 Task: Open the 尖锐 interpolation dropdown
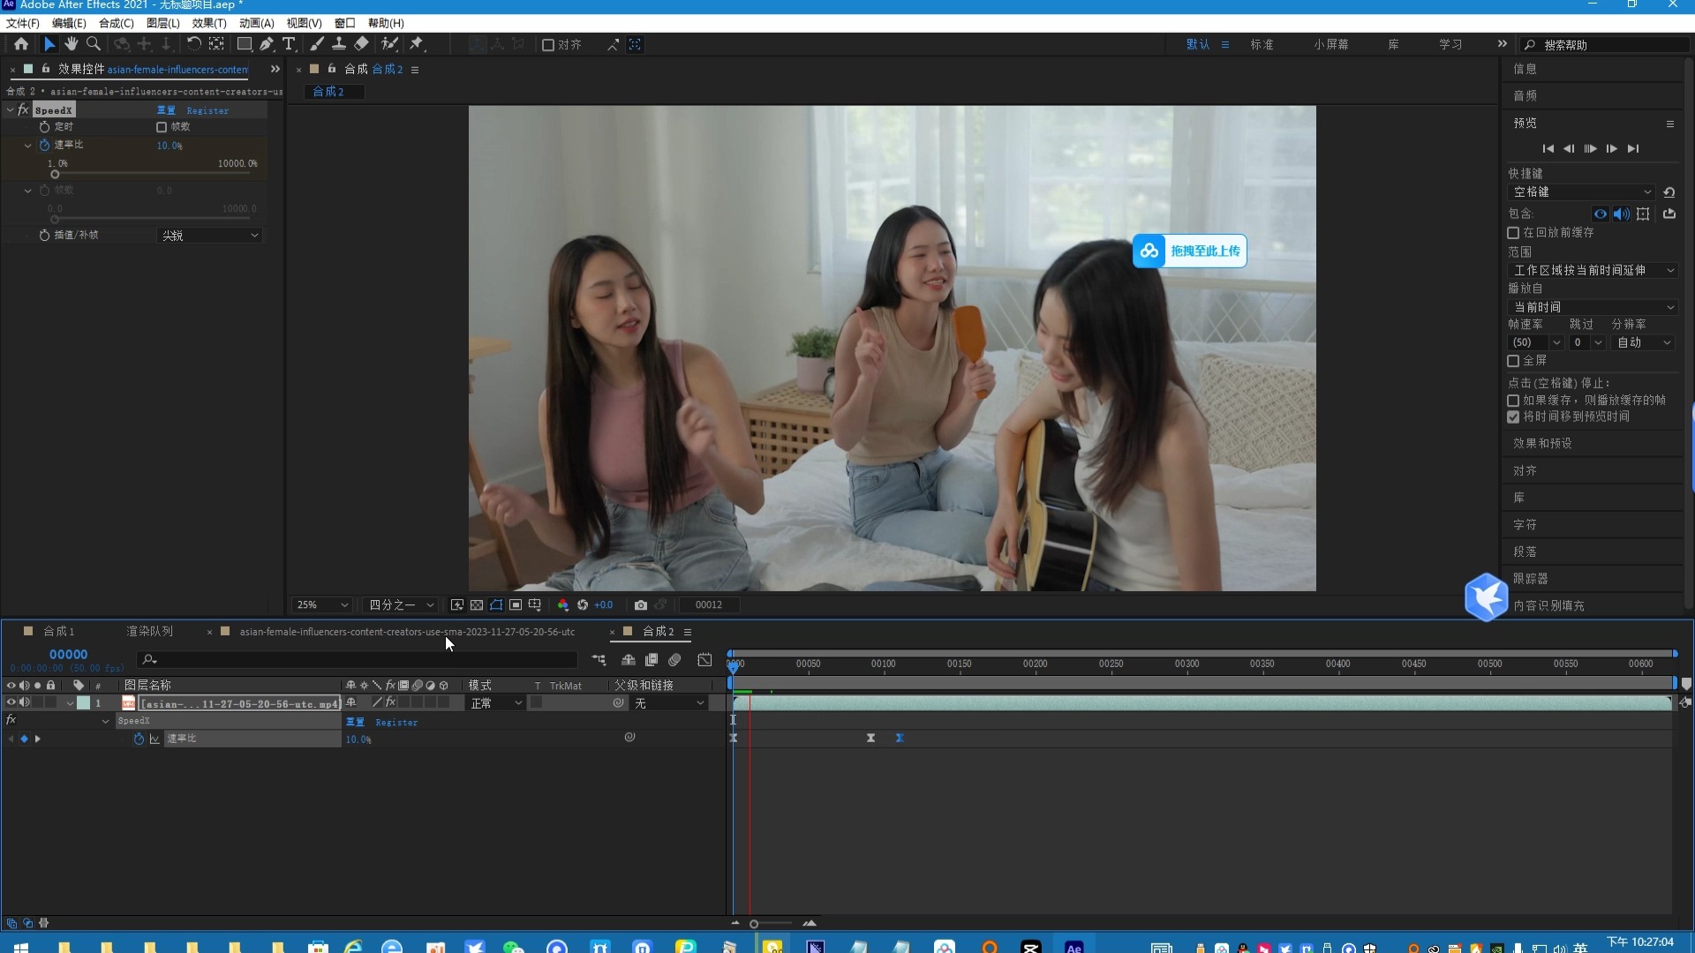tap(210, 236)
